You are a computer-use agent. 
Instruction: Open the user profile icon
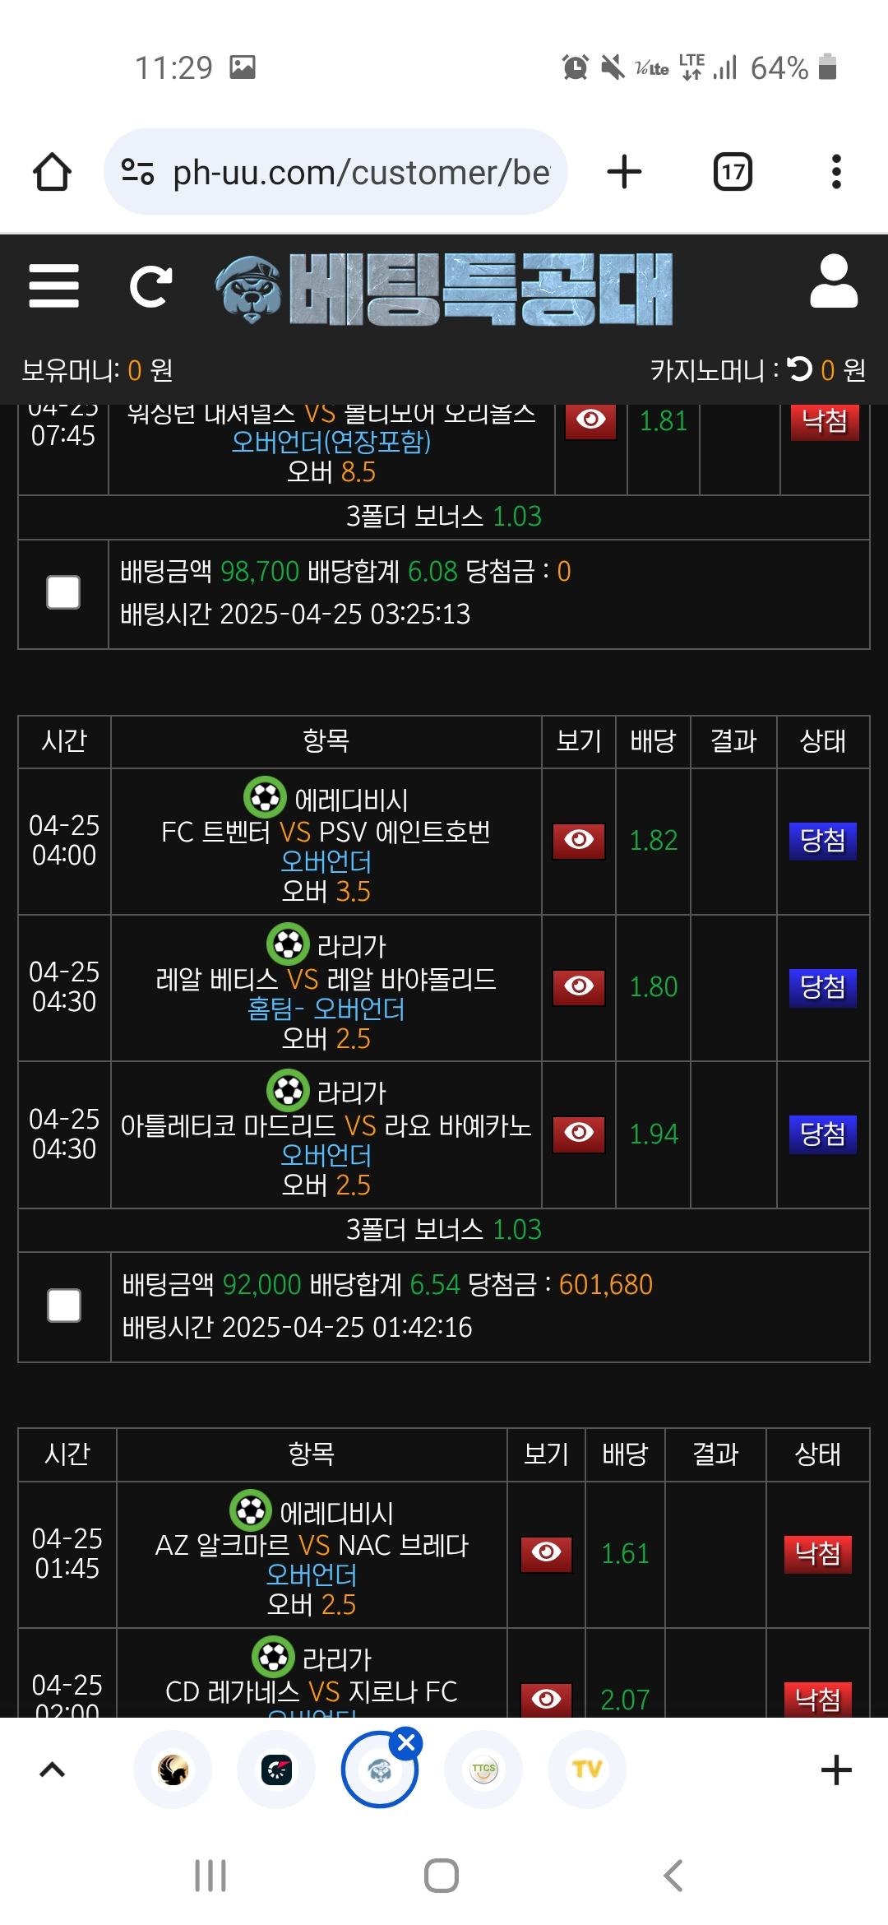point(834,281)
